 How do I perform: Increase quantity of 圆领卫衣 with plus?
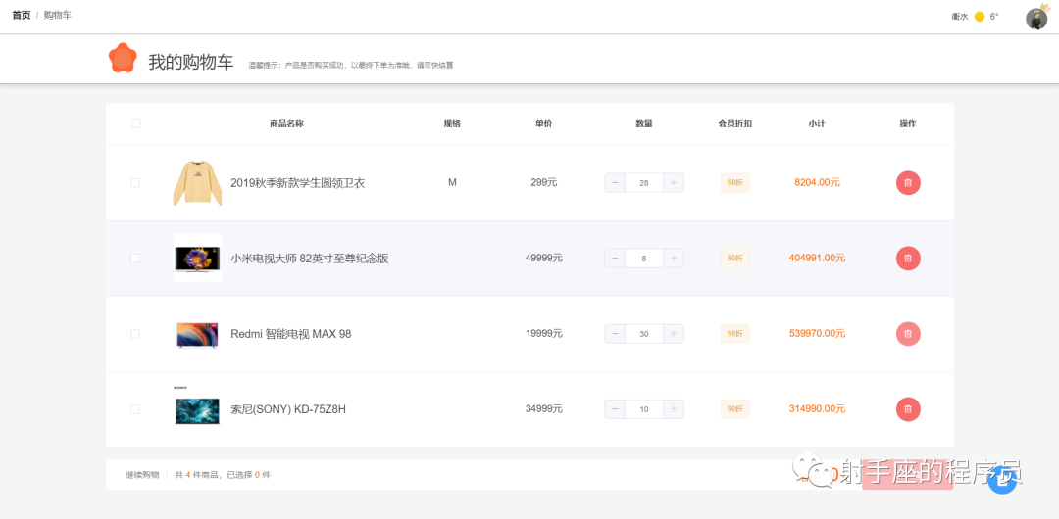point(674,183)
